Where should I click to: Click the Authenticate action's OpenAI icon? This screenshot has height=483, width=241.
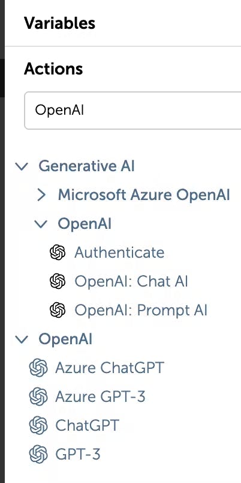[x=58, y=252]
